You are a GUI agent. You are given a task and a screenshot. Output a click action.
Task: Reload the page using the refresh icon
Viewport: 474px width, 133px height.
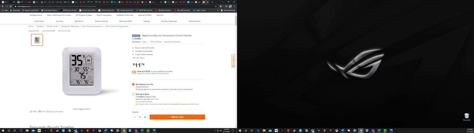coord(11,6)
